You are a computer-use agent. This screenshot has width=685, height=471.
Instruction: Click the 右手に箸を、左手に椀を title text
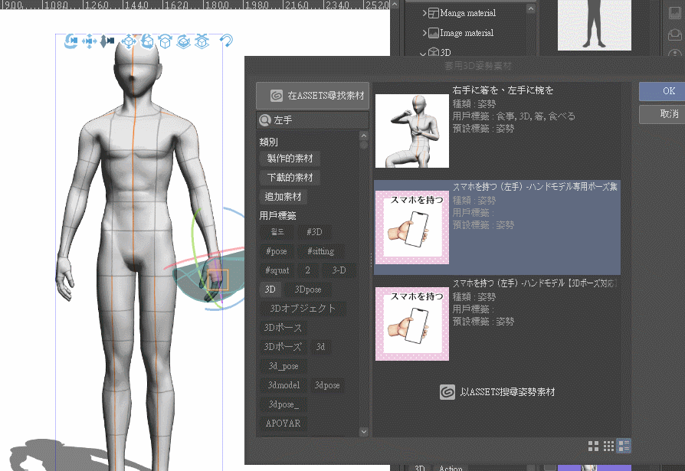pyautogui.click(x=503, y=90)
